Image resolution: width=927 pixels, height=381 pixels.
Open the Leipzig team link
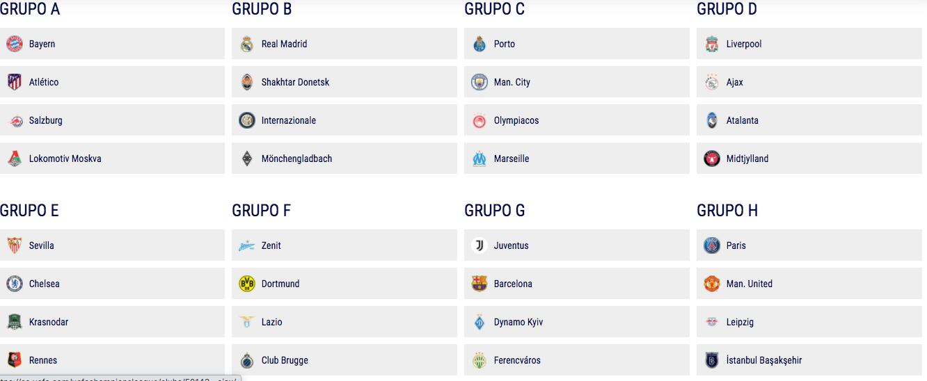coord(740,322)
